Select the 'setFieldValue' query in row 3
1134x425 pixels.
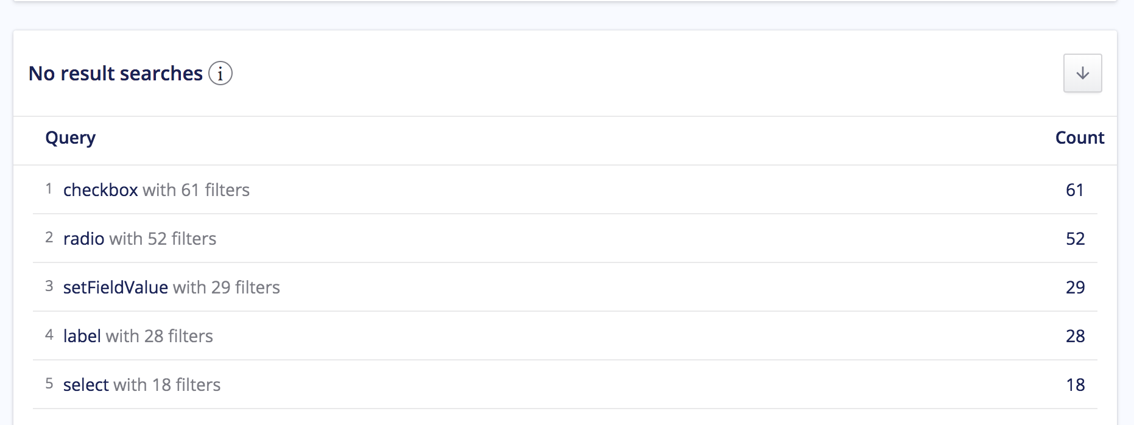pos(114,287)
